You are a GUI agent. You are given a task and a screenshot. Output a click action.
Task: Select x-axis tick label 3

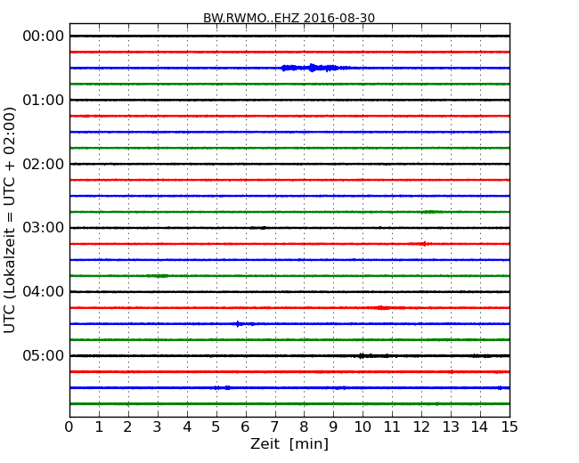(157, 427)
